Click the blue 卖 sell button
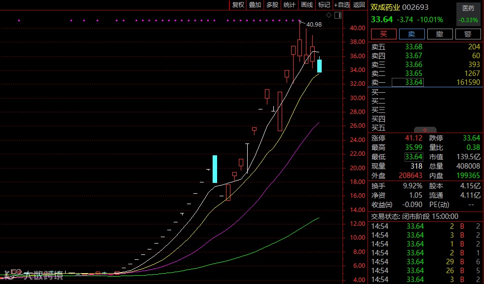The image size is (484, 284). 412,34
